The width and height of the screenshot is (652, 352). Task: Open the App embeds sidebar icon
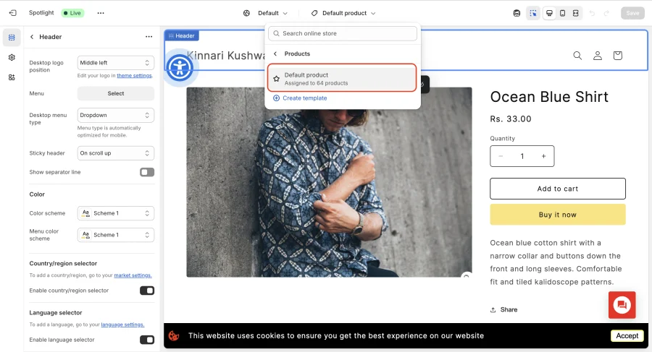coord(12,77)
